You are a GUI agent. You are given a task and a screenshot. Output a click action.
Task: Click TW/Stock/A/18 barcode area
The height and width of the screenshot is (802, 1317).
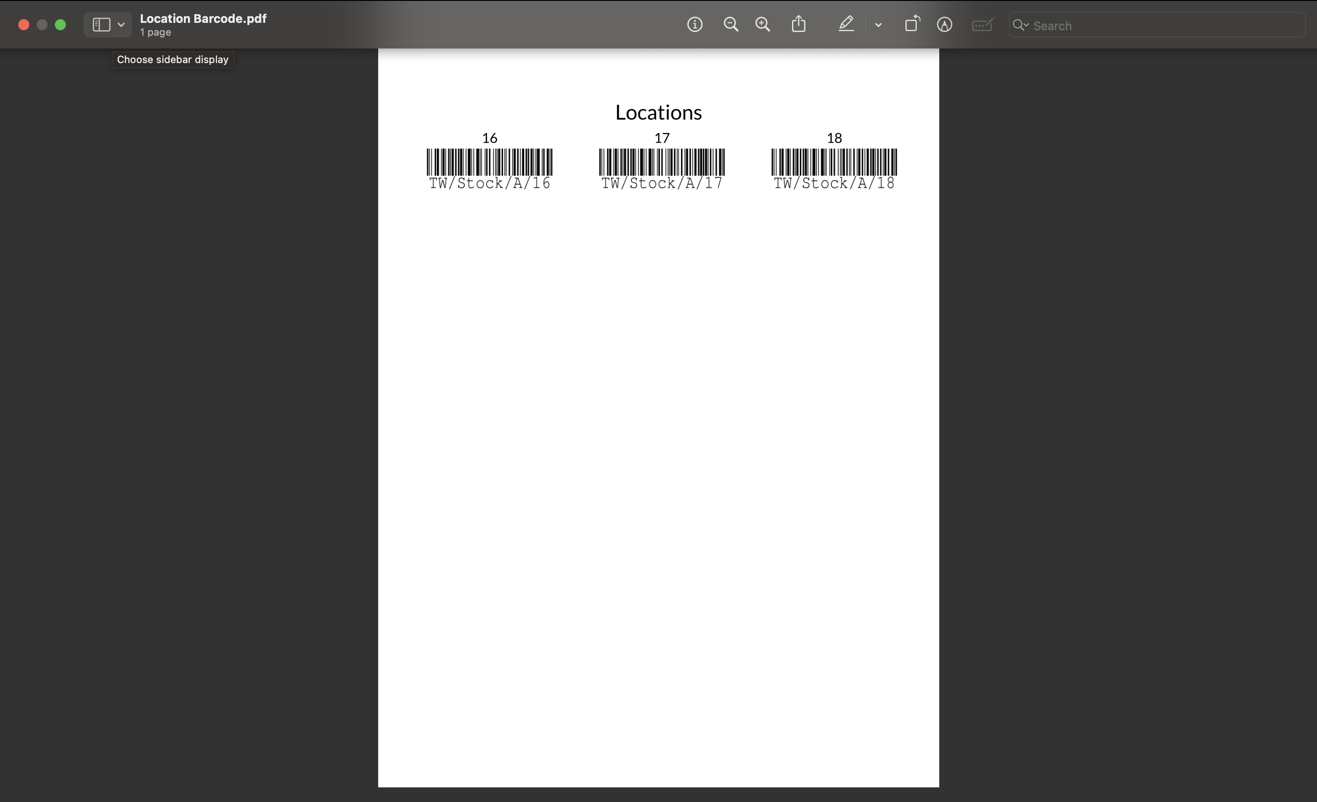point(834,161)
